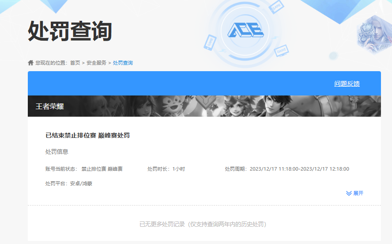Viewport: 392px width, 244px height.
Task: Expand the punishment record with 展开
Action: pyautogui.click(x=358, y=193)
